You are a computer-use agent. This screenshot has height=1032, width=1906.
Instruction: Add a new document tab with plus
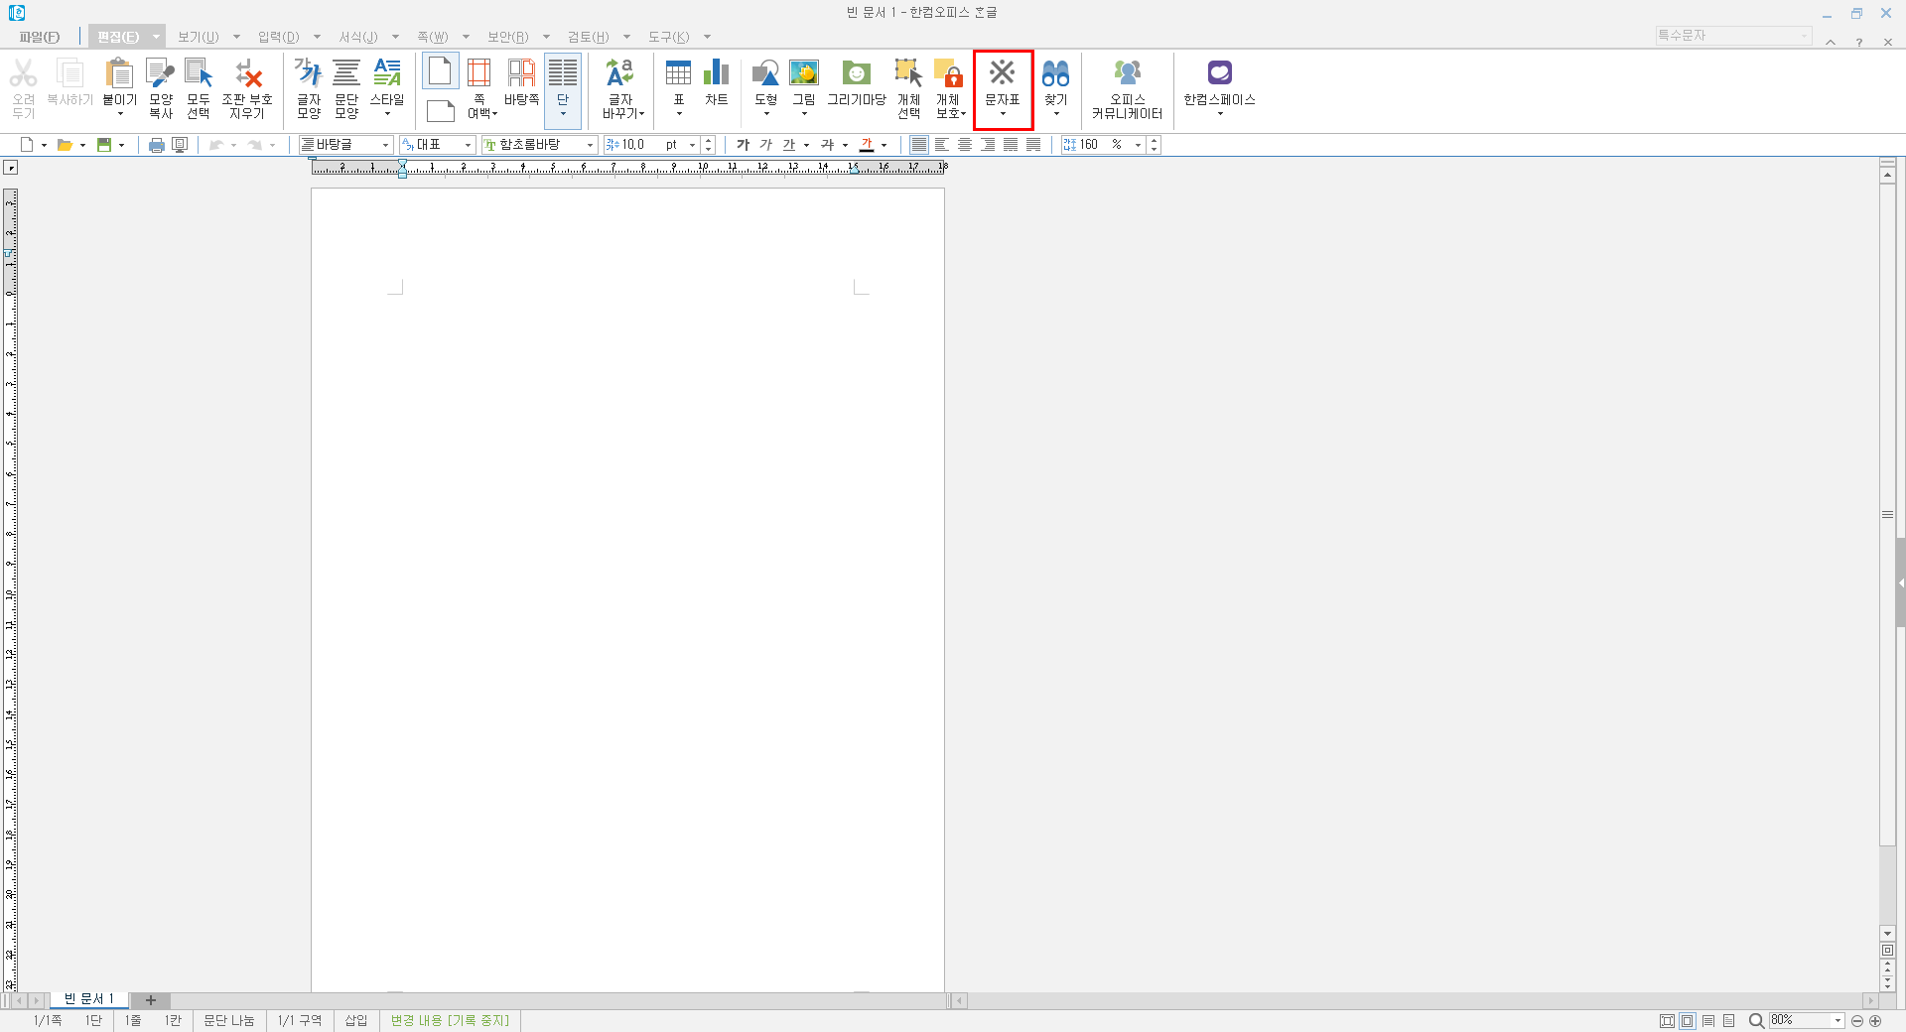(151, 1000)
